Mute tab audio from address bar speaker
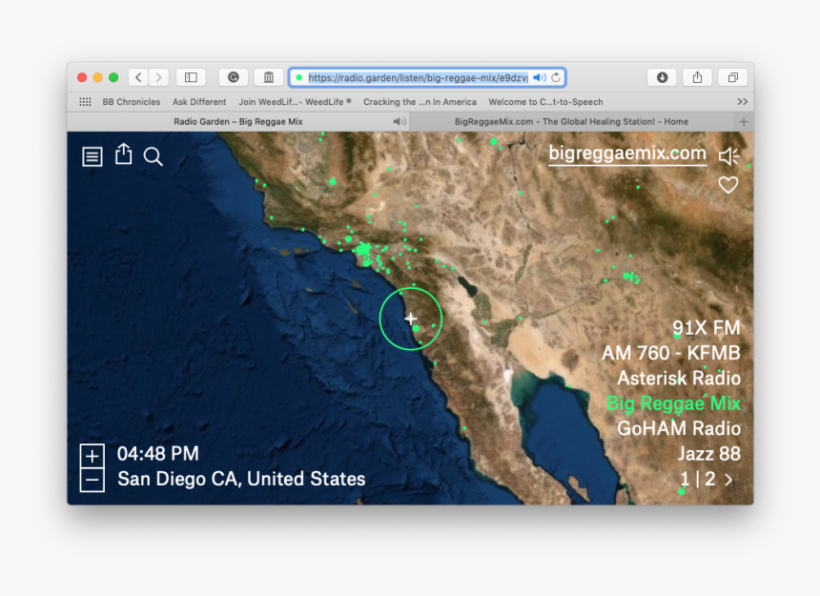 [539, 77]
